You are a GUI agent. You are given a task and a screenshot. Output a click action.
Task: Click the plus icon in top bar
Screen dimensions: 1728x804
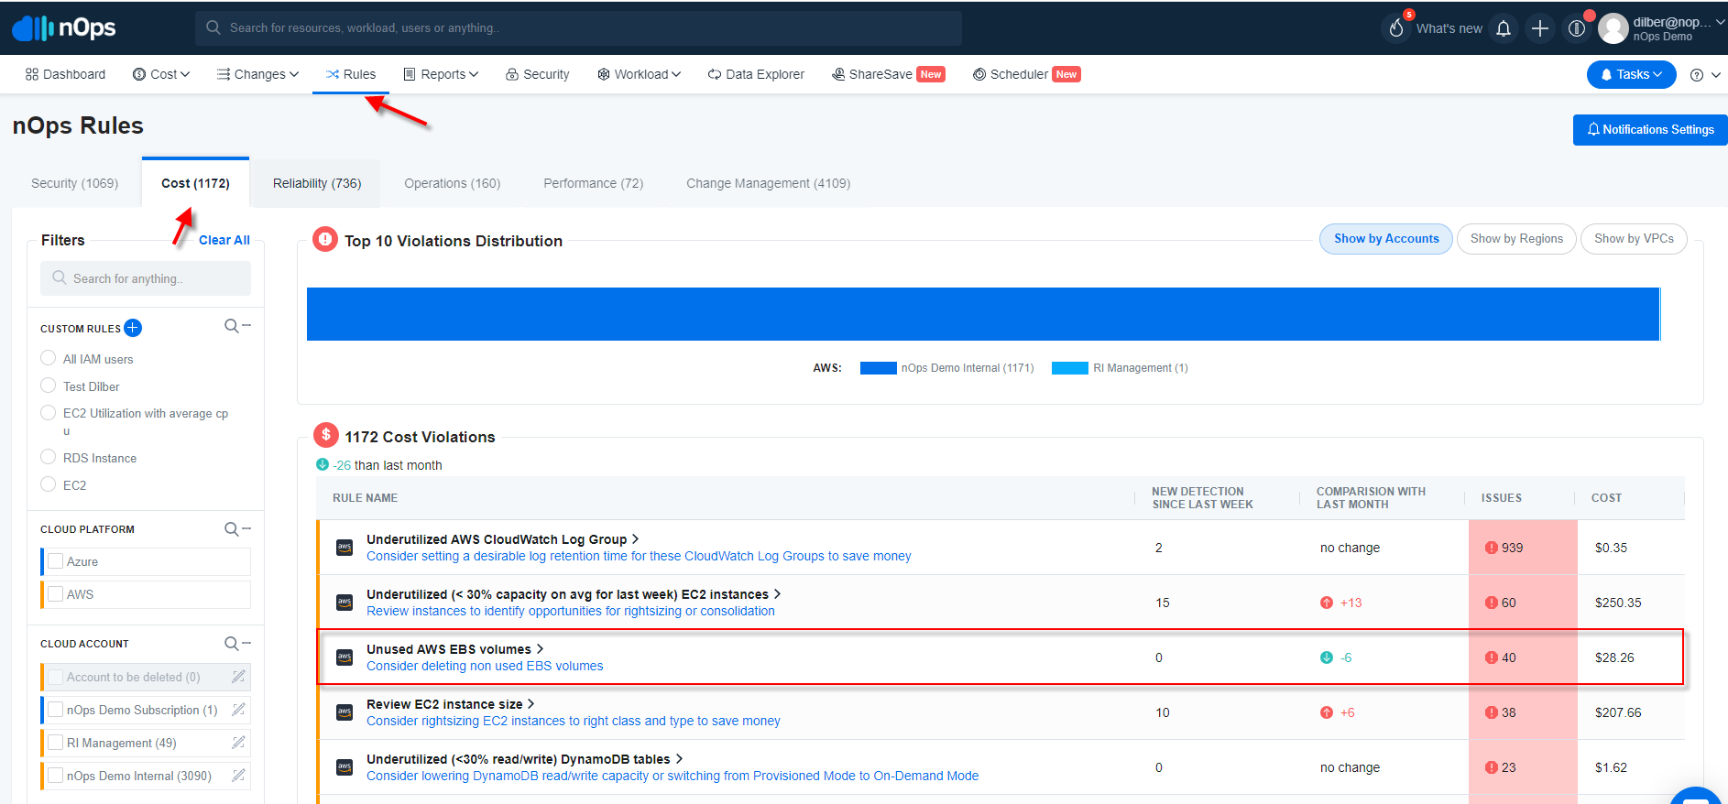click(x=1540, y=28)
